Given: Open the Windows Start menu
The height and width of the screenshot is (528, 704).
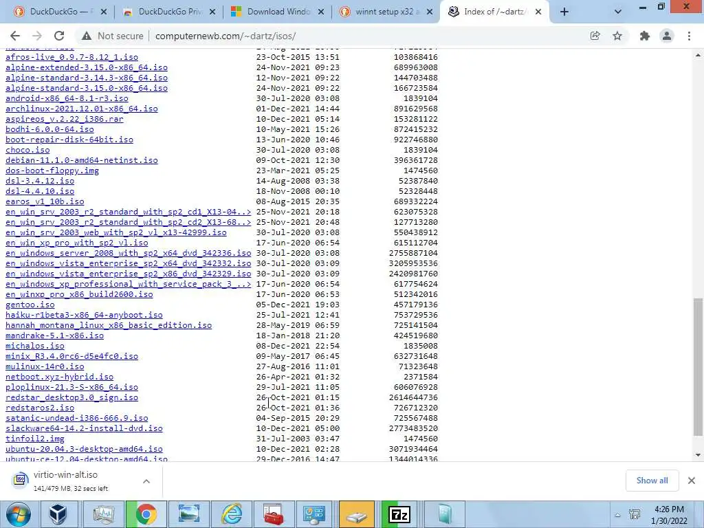Looking at the screenshot, I should [18, 514].
